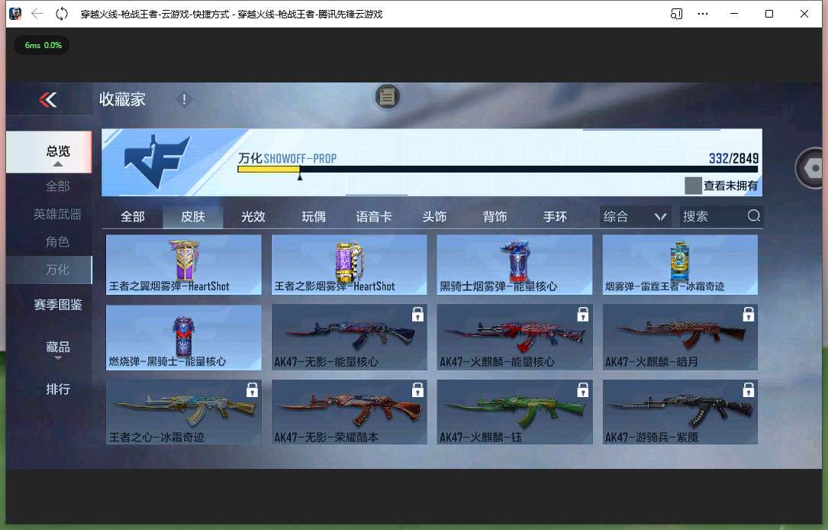Switch to the 背饰 tab
This screenshot has width=828, height=530.
pos(495,217)
